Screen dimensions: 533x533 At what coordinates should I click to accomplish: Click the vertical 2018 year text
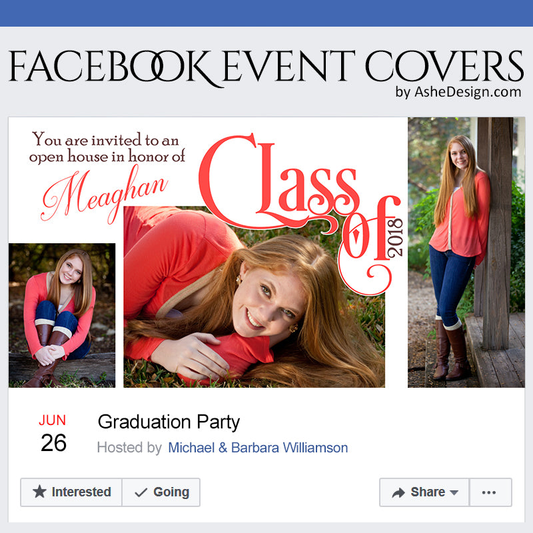click(x=395, y=238)
